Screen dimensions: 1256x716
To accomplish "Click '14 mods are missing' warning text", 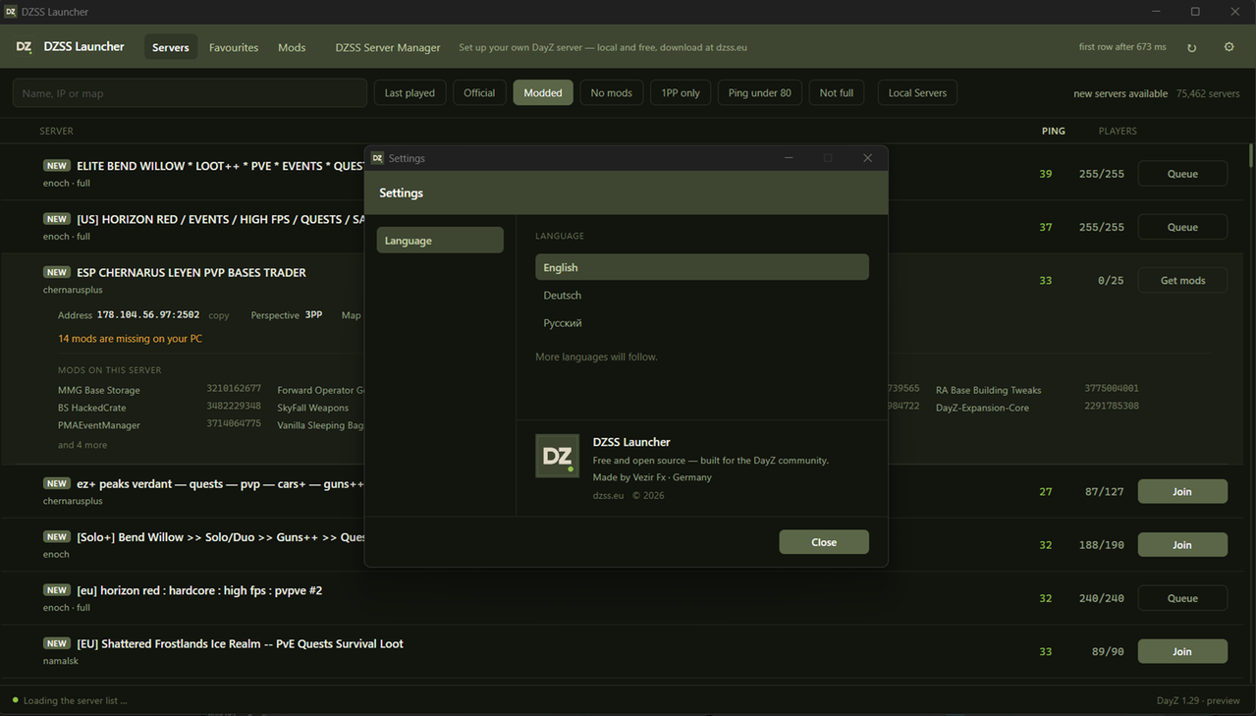I will pyautogui.click(x=130, y=339).
